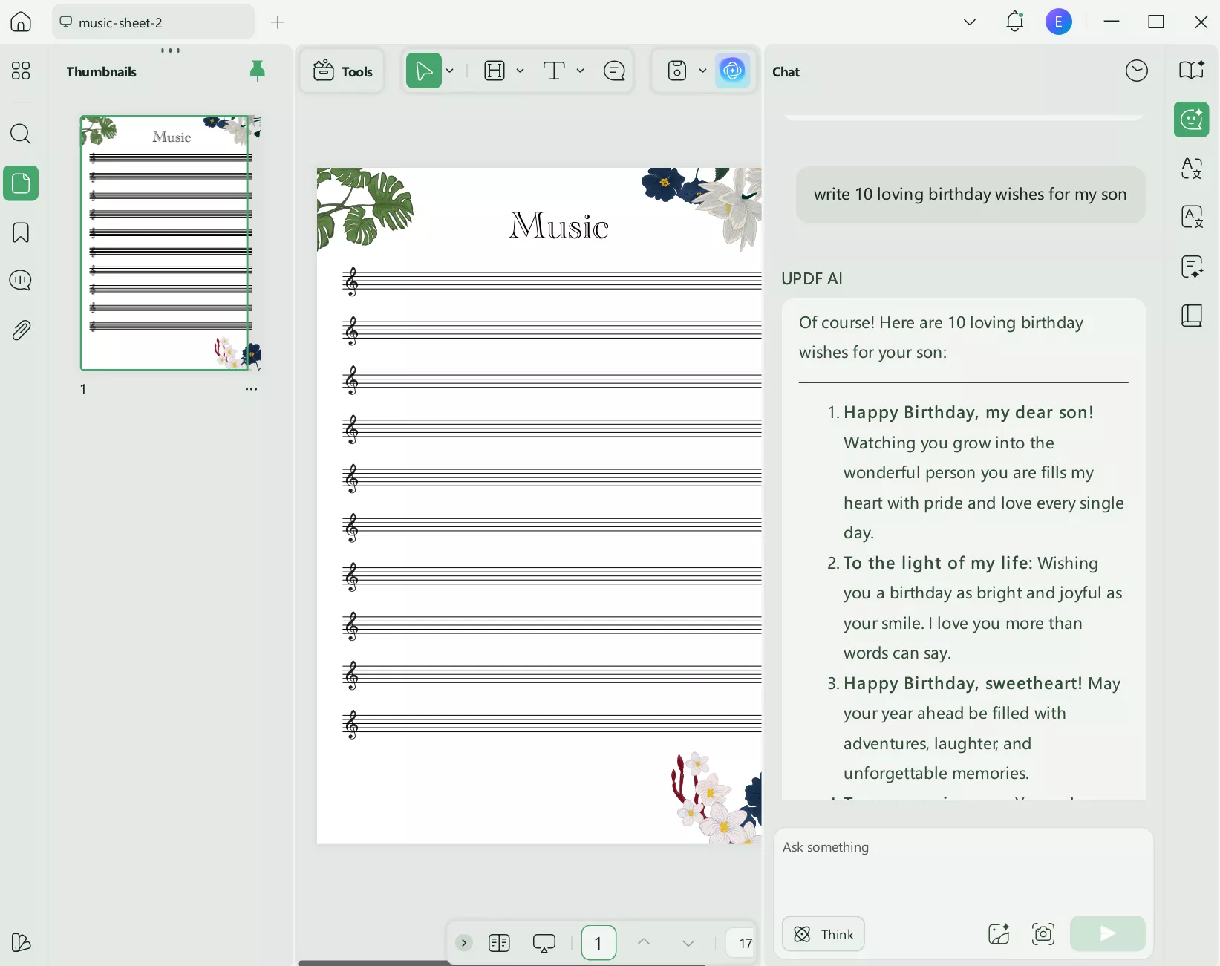Select the page thumbnails sidebar icon
The height and width of the screenshot is (966, 1220).
point(21,183)
